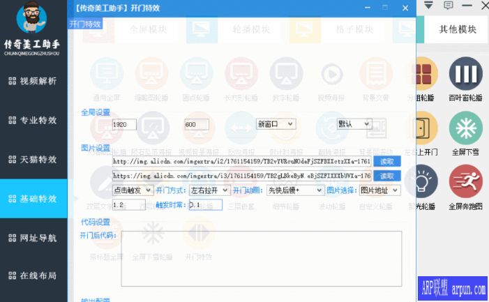Click the first image URL field (http://img.alicdn)
This screenshot has height=302, width=489.
coord(241,161)
